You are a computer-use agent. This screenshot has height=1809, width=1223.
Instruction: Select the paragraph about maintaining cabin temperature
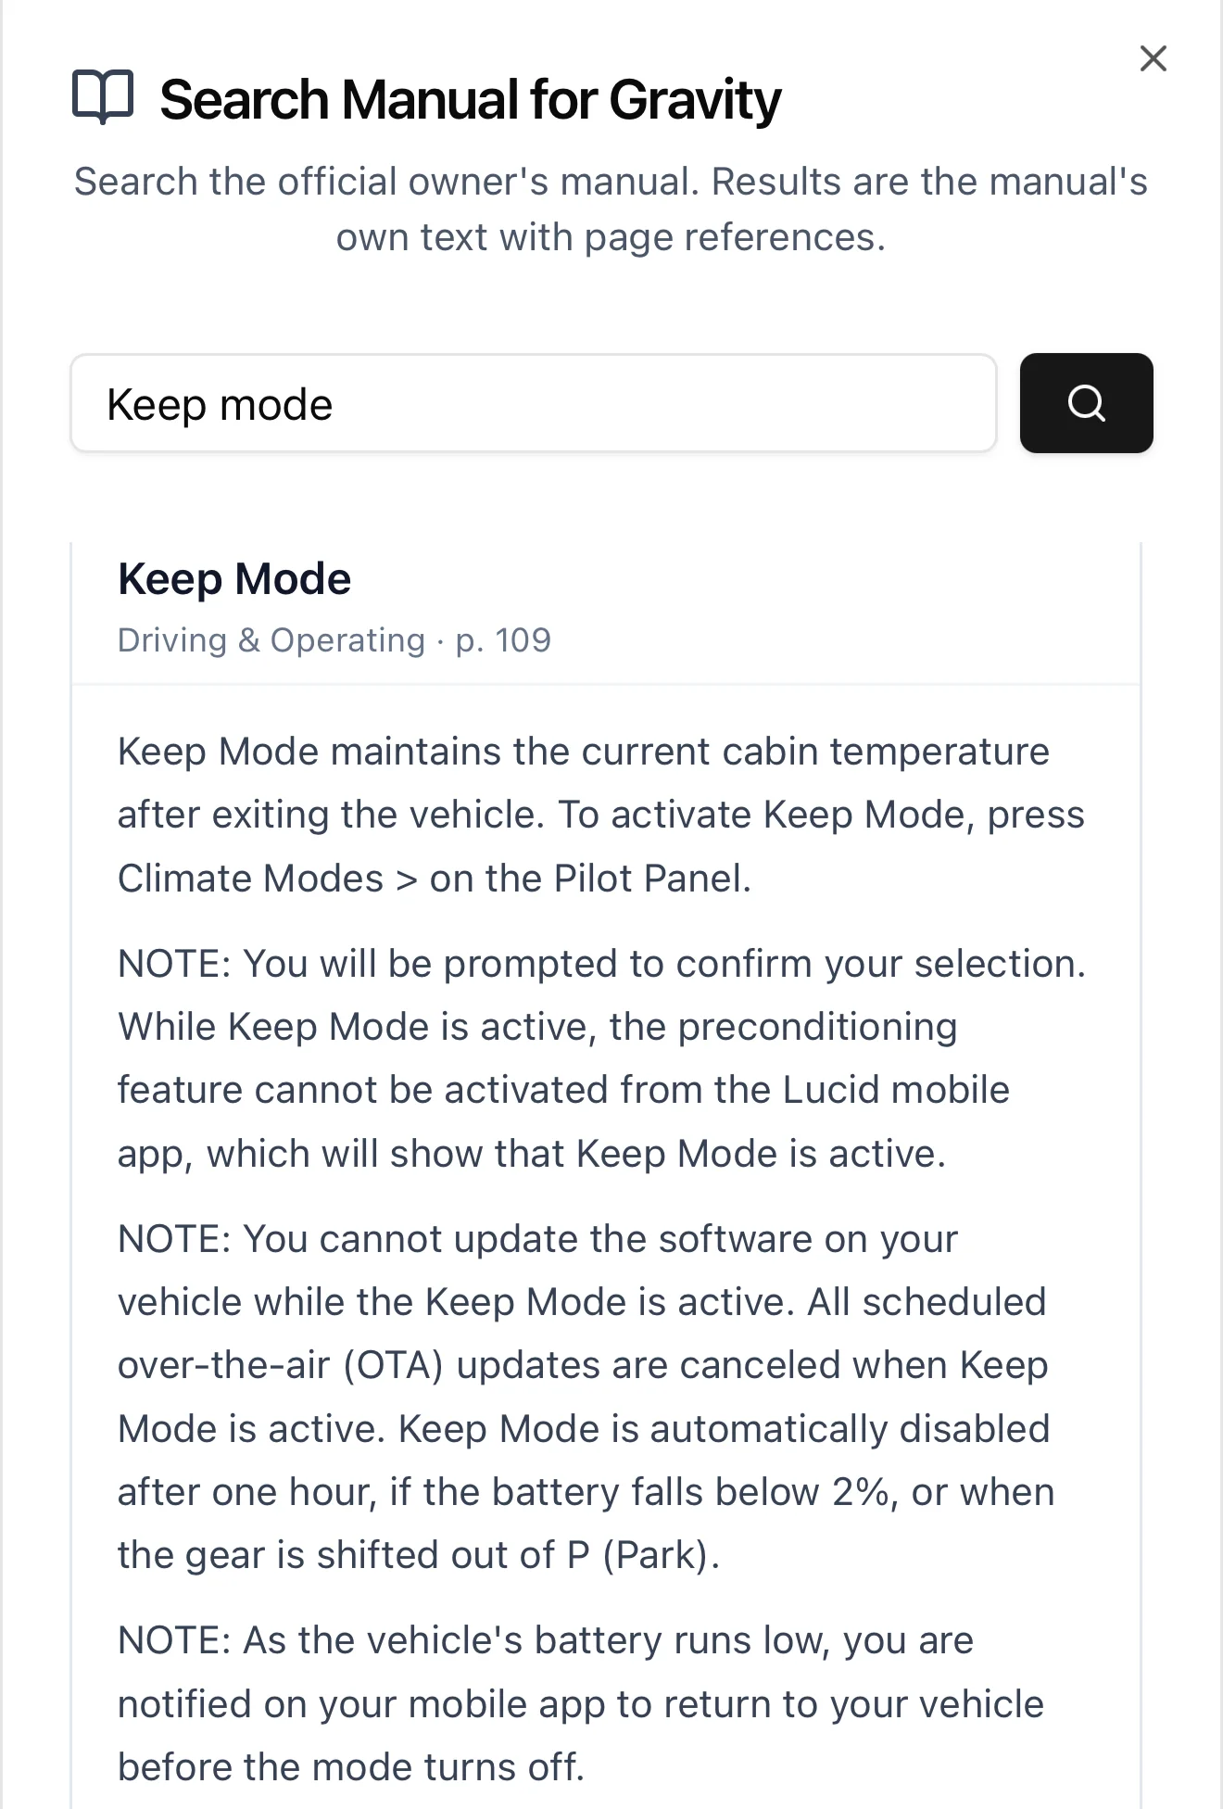point(600,815)
